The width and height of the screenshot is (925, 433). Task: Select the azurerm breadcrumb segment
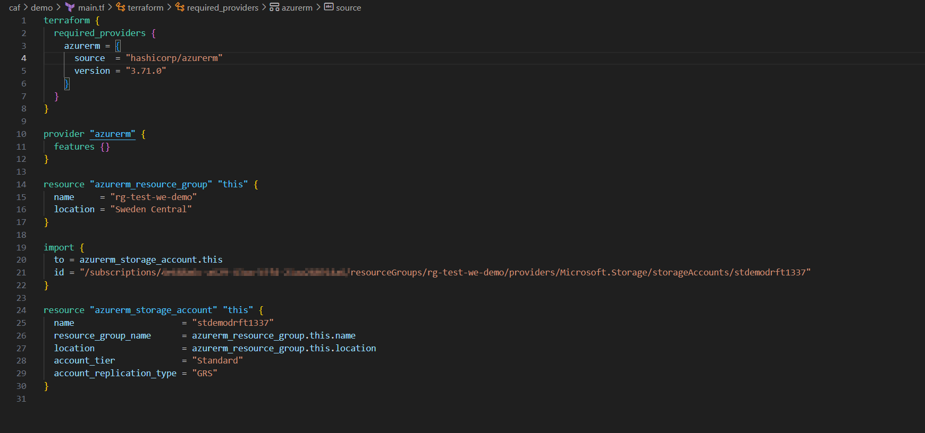coord(297,7)
